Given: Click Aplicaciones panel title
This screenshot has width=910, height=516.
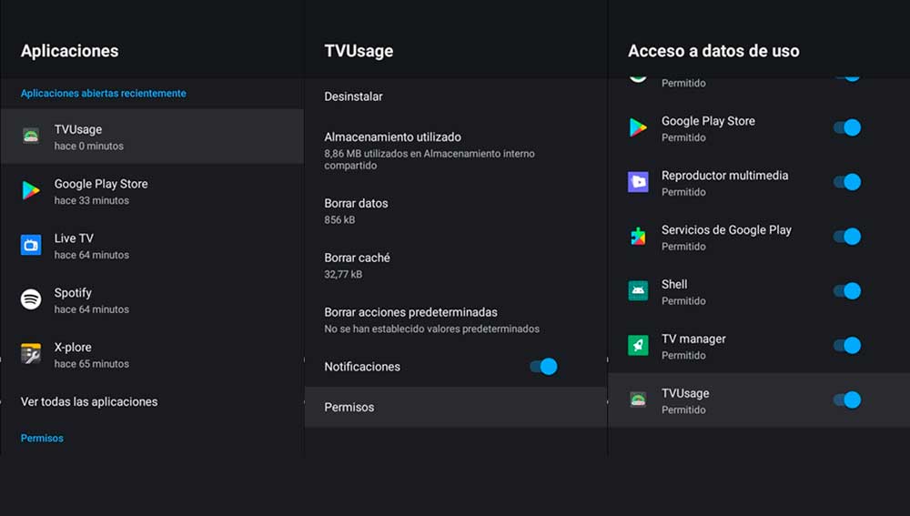Looking at the screenshot, I should pyautogui.click(x=70, y=50).
